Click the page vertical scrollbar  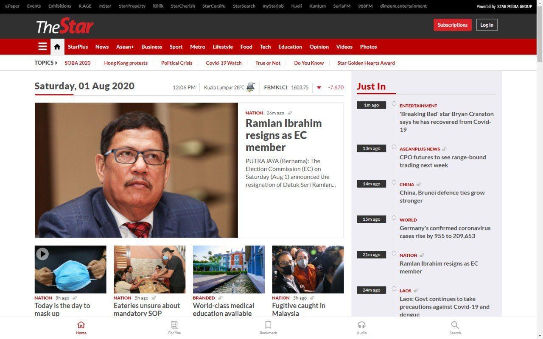pos(540,169)
